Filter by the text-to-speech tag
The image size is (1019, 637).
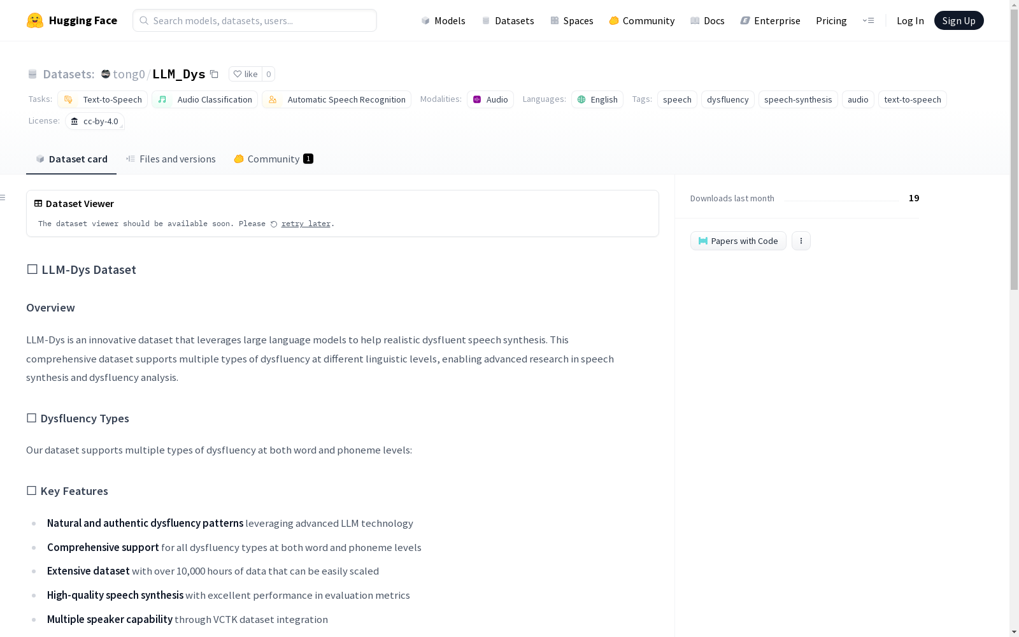[913, 99]
